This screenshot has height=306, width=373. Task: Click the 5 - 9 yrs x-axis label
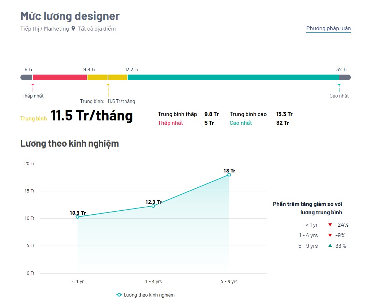229,282
